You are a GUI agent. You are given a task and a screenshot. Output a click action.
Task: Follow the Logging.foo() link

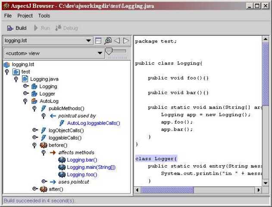pyautogui.click(x=82, y=175)
